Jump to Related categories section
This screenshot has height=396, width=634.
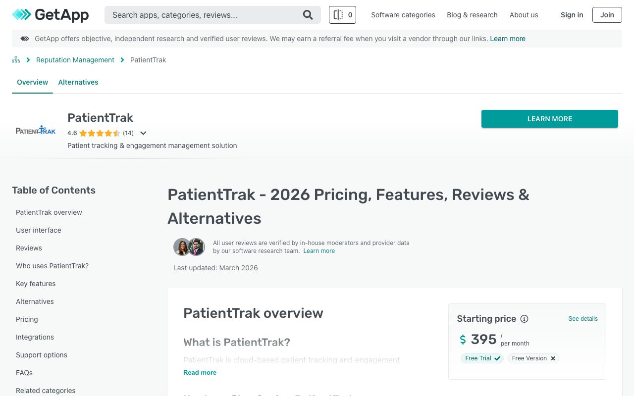pyautogui.click(x=46, y=391)
